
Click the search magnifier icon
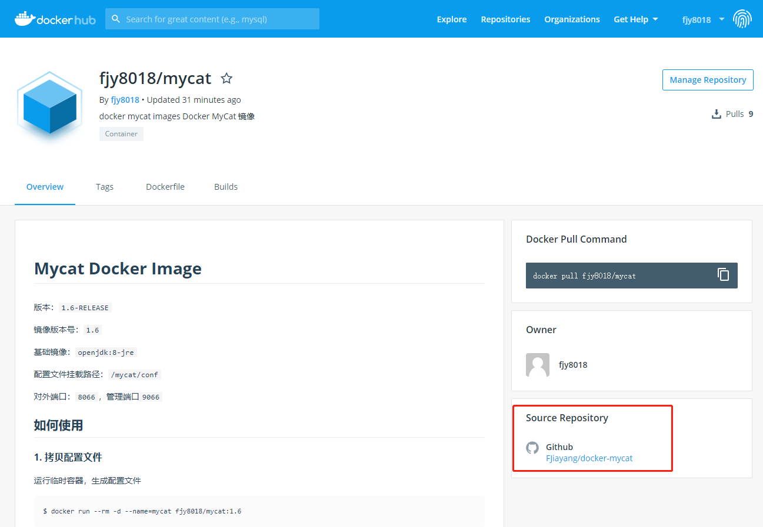click(116, 19)
